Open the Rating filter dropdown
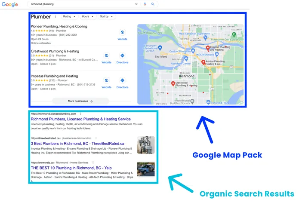302x215 pixels. coord(69,16)
